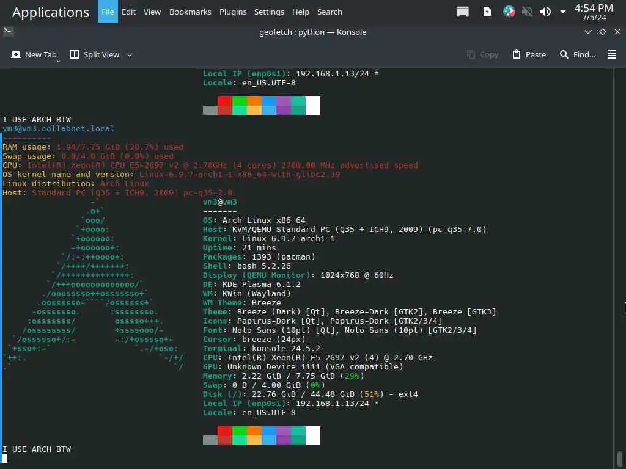
Task: Open the clipboard tray icon
Action: coord(487,12)
